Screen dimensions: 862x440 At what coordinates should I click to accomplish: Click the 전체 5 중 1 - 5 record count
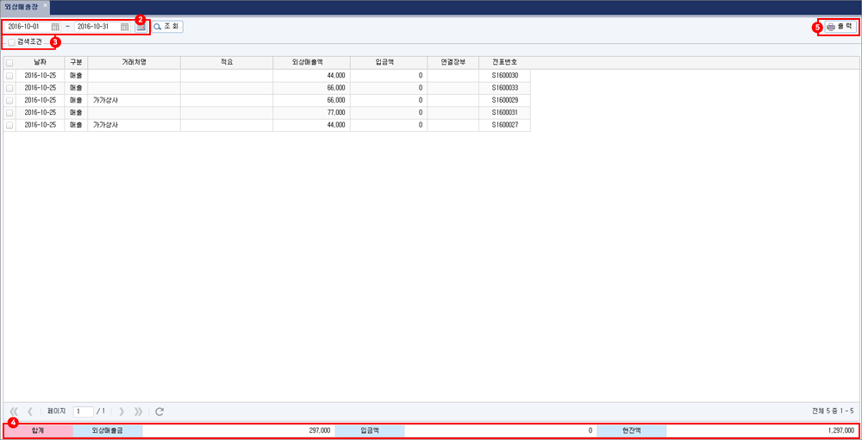[833, 412]
